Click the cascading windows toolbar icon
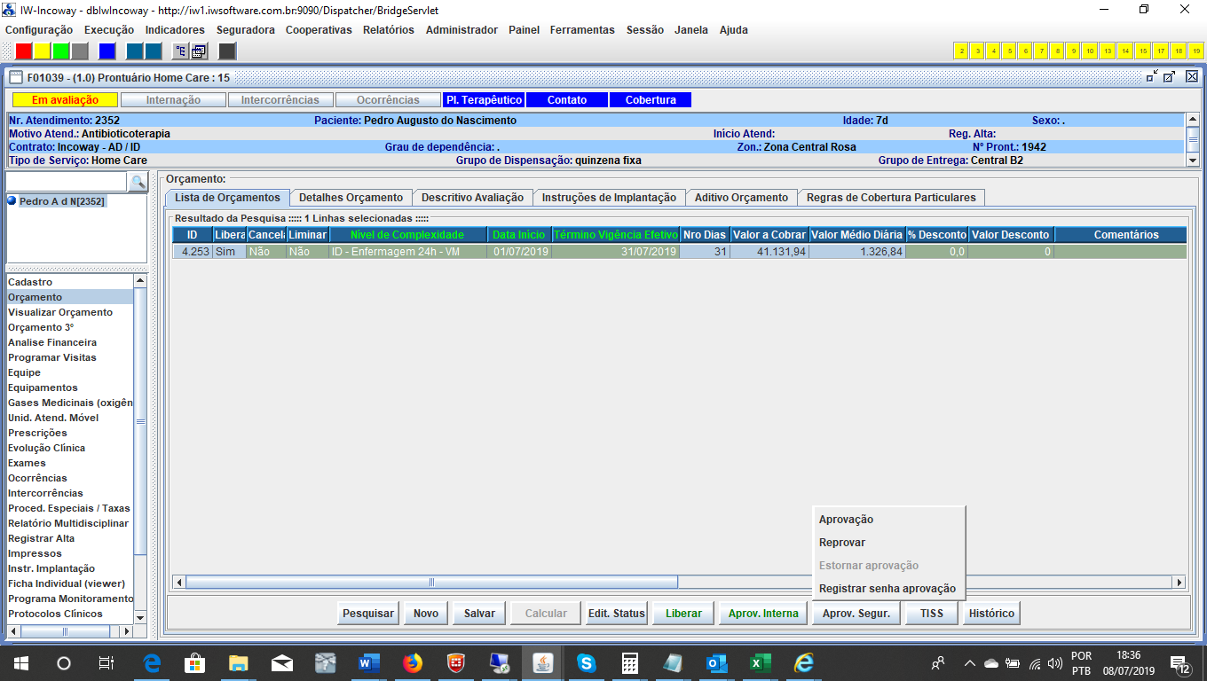Screen dimensions: 1207x681 [x=199, y=51]
